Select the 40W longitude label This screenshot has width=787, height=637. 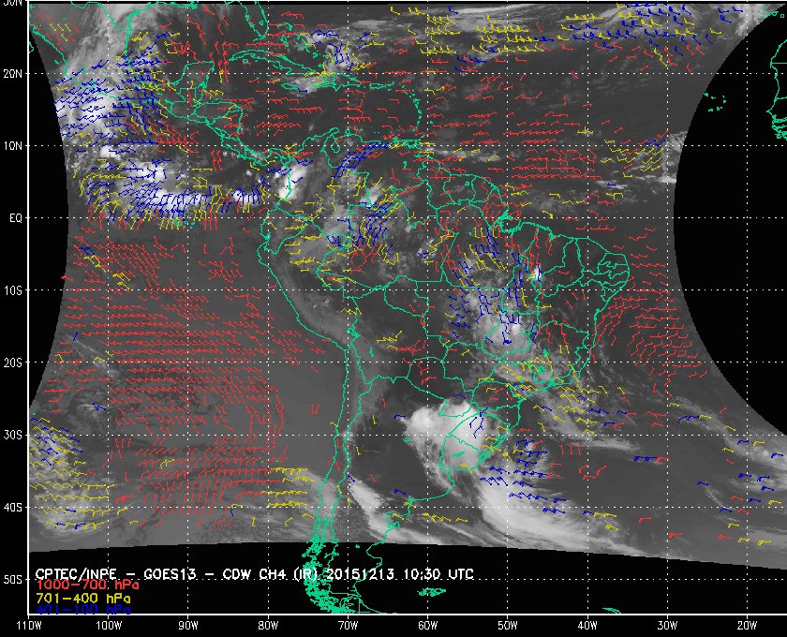coord(587,626)
